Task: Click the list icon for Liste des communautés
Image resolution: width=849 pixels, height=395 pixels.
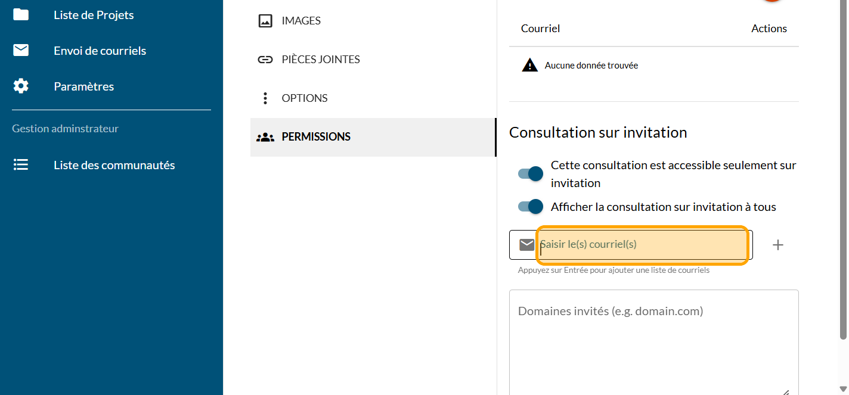Action: tap(21, 165)
